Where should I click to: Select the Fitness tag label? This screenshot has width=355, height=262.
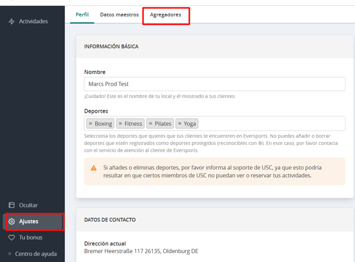[x=133, y=124]
